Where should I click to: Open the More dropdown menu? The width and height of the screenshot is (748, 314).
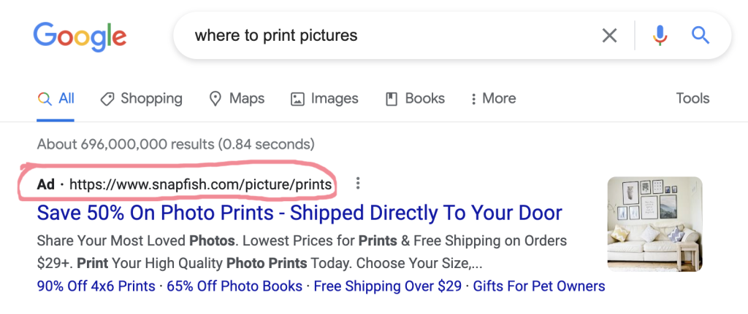493,98
